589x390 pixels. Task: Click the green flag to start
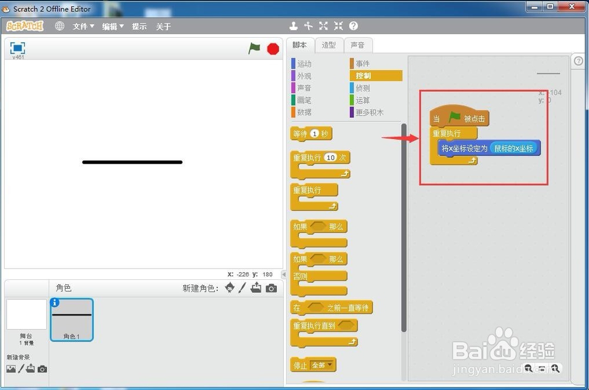coord(254,48)
